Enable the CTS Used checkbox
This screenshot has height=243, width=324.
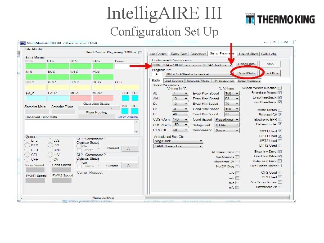tap(280, 172)
